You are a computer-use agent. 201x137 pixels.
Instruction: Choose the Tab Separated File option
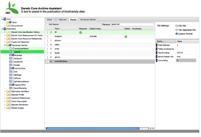(177, 30)
